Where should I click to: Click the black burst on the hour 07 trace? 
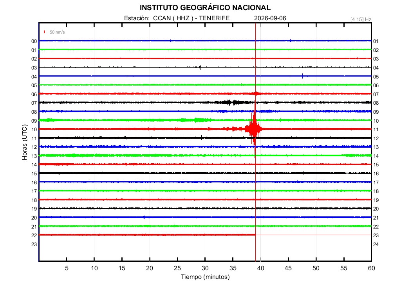(x=231, y=103)
